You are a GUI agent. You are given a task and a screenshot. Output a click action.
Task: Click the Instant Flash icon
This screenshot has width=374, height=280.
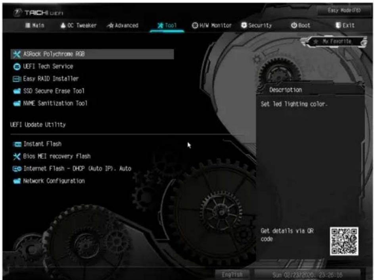pos(17,144)
